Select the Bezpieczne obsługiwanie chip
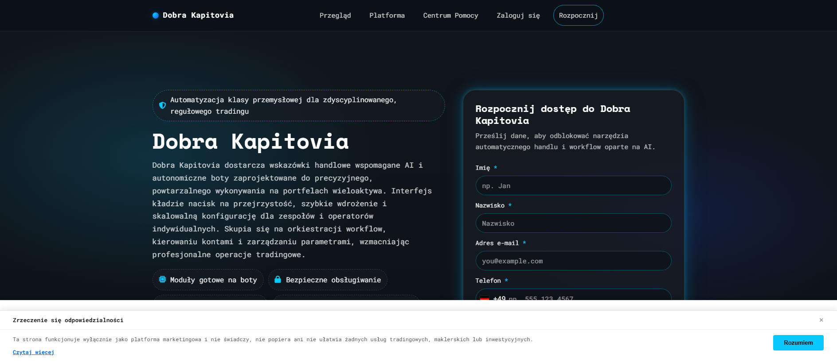The height and width of the screenshot is (362, 837). (328, 280)
